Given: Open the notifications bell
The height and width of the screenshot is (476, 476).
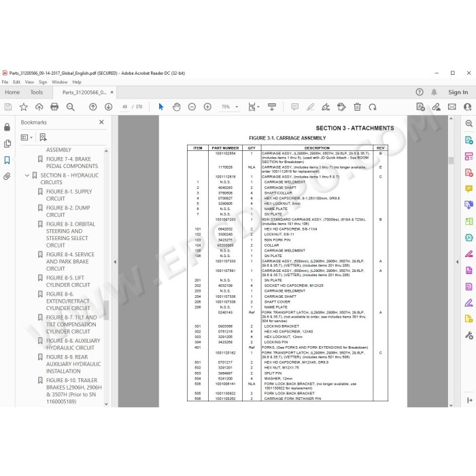Looking at the screenshot, I should click(x=434, y=92).
